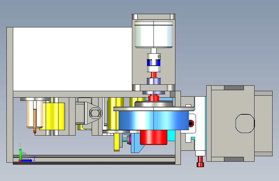The image size is (279, 181).
Task: Select the white cylindrical motor at top
Action: coord(153,34)
